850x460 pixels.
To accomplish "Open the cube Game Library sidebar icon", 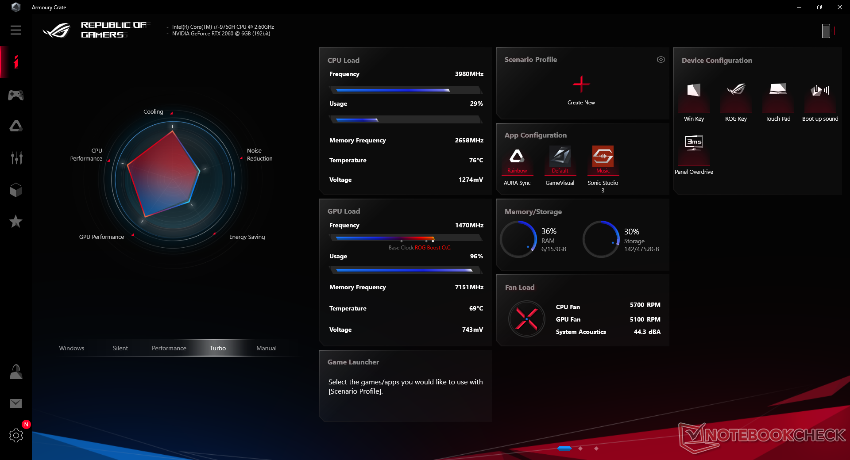I will pos(16,190).
